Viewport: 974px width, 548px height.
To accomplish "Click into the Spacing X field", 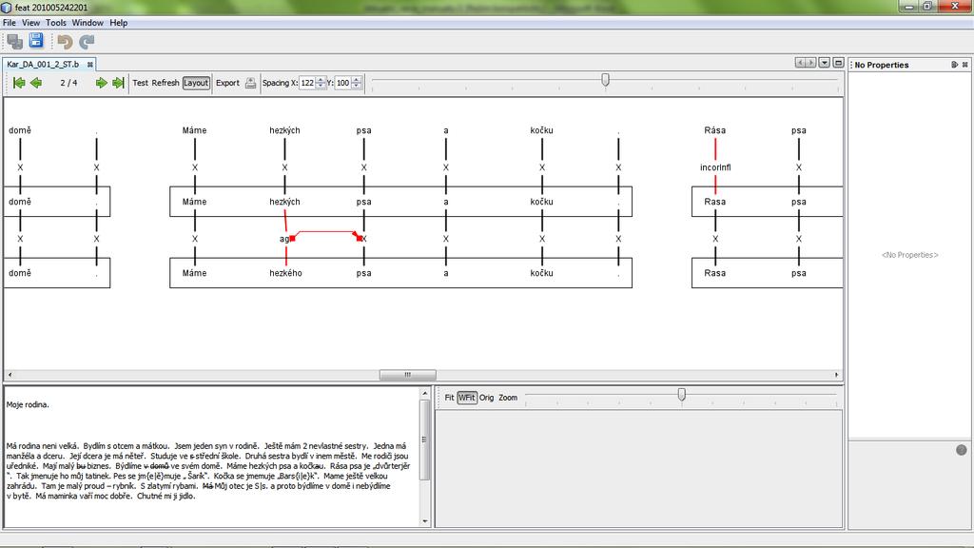I will tap(307, 83).
